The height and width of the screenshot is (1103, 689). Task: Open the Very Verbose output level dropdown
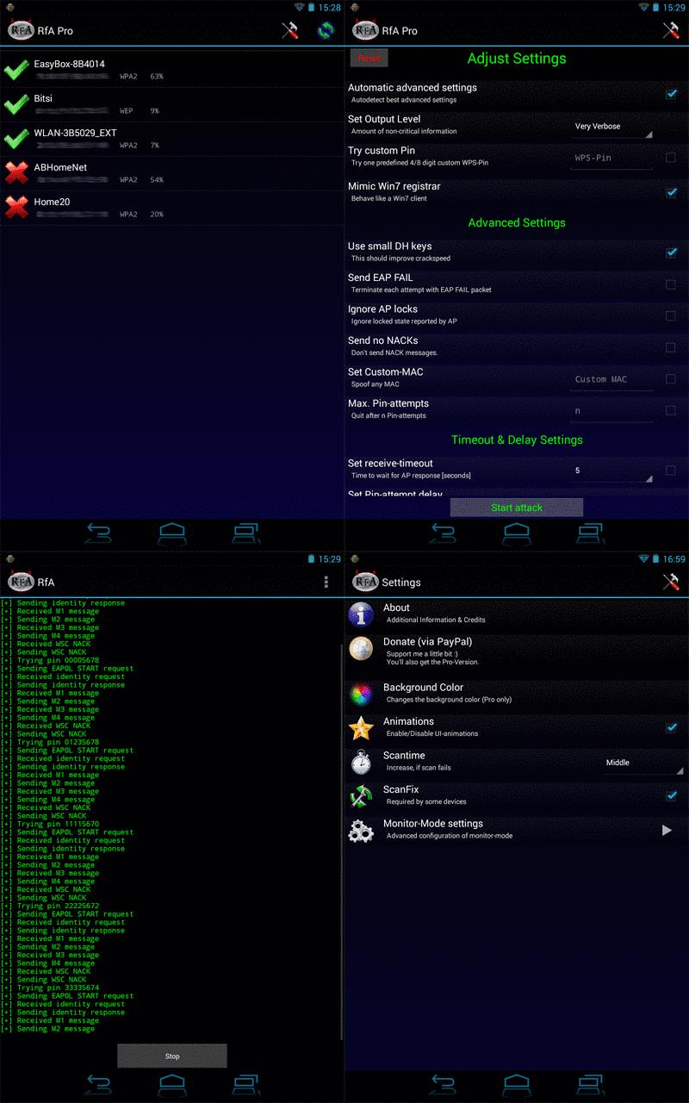611,127
